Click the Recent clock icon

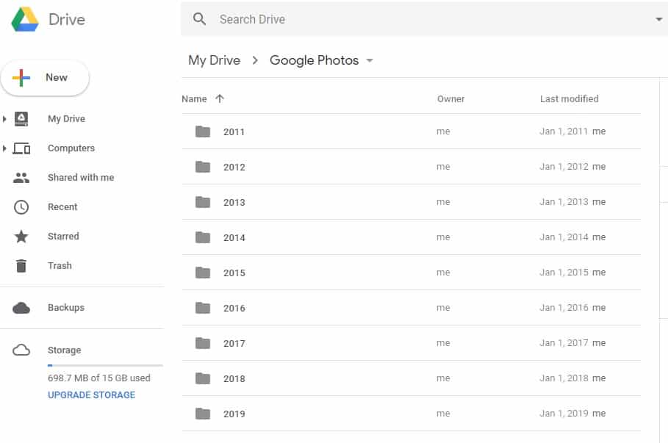click(21, 207)
